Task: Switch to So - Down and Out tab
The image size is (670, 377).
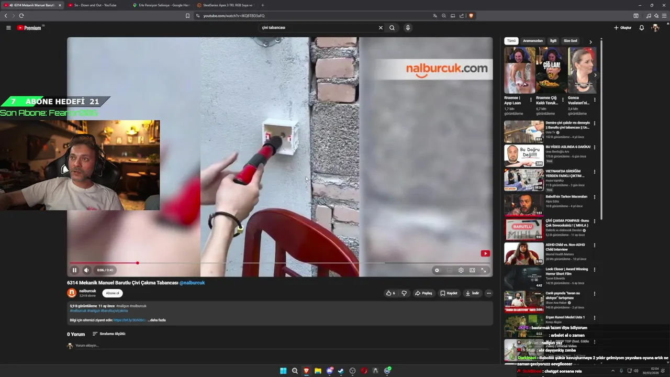Action: click(94, 5)
